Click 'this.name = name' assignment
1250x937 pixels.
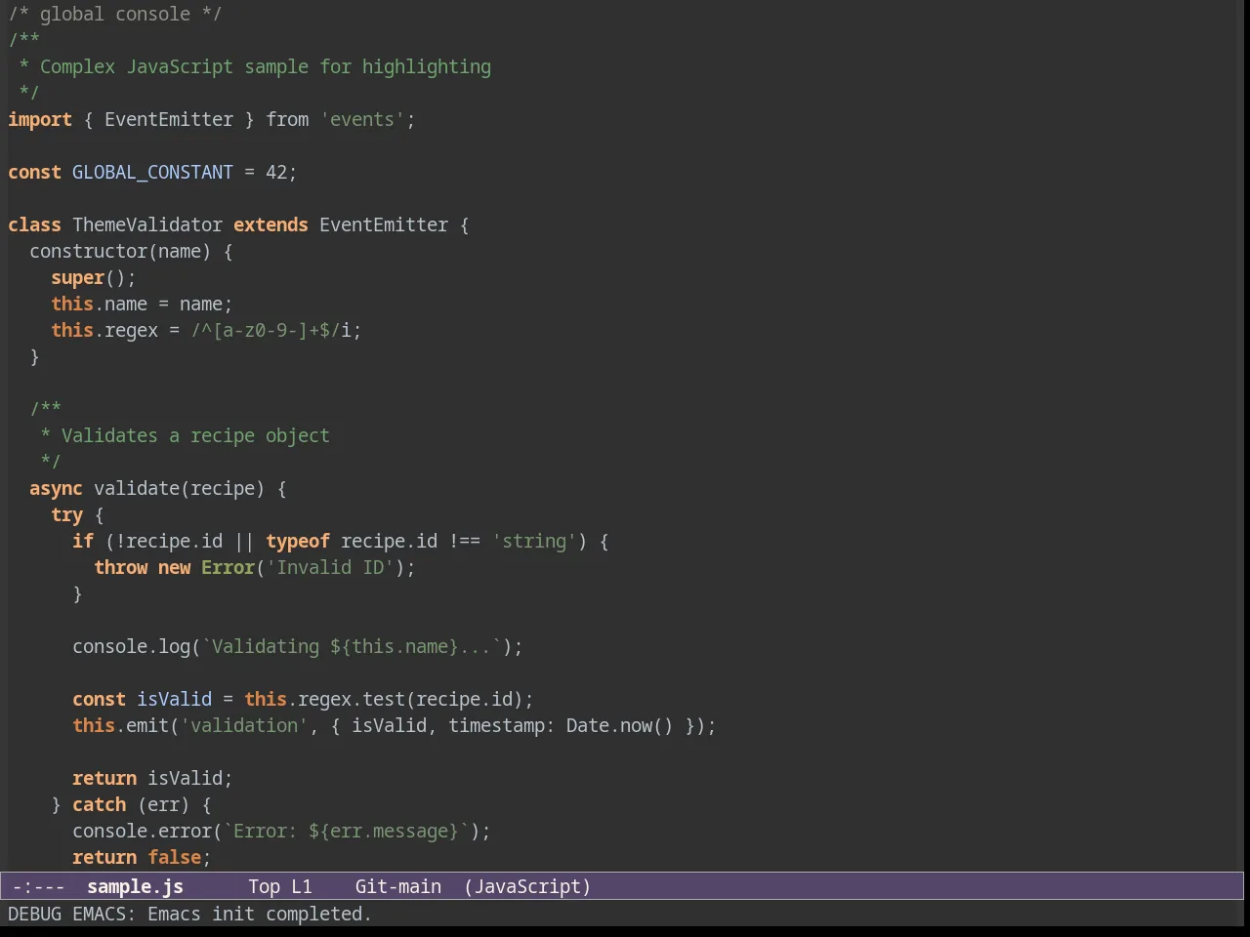[142, 304]
